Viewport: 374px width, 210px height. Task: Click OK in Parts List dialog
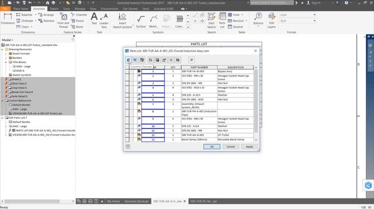point(212,146)
